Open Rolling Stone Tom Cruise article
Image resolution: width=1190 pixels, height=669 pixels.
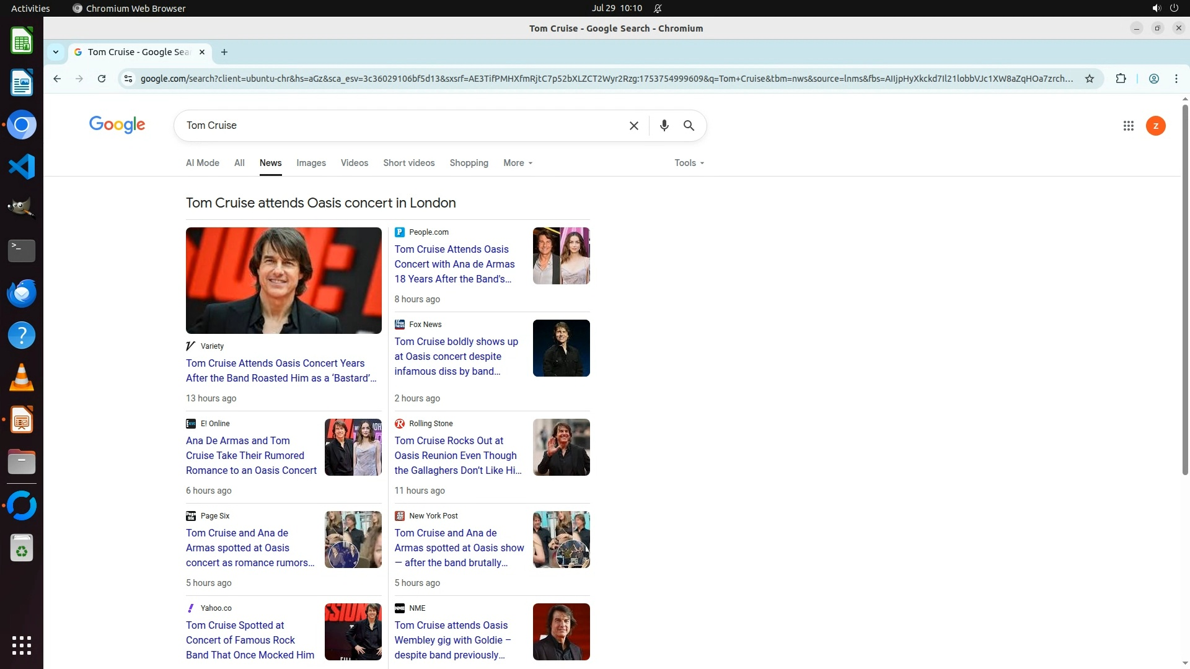pos(457,455)
